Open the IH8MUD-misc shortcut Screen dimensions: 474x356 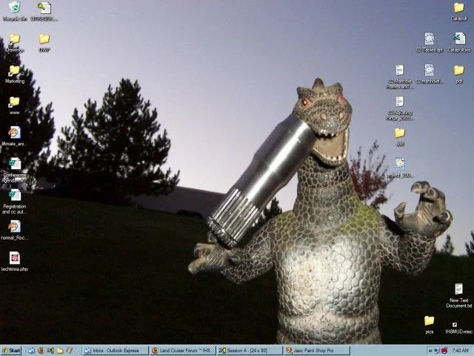[458, 328]
